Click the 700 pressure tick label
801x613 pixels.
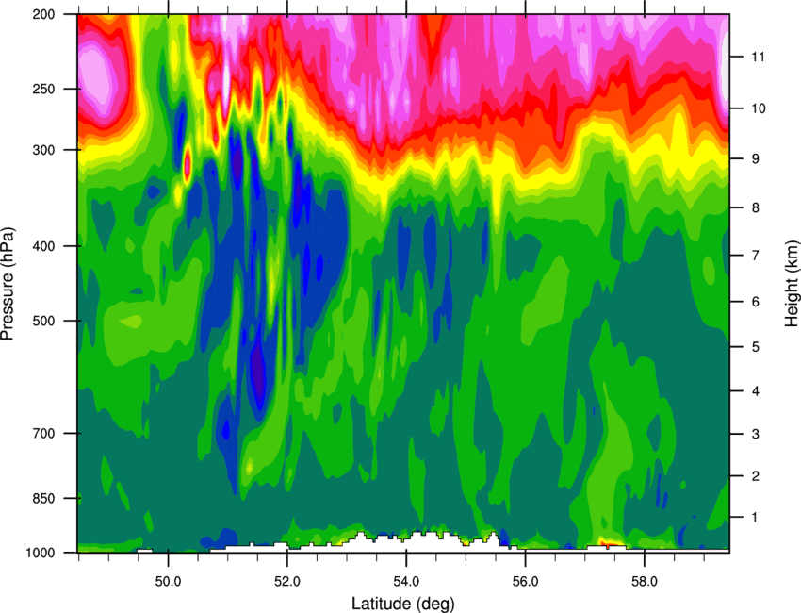(44, 434)
